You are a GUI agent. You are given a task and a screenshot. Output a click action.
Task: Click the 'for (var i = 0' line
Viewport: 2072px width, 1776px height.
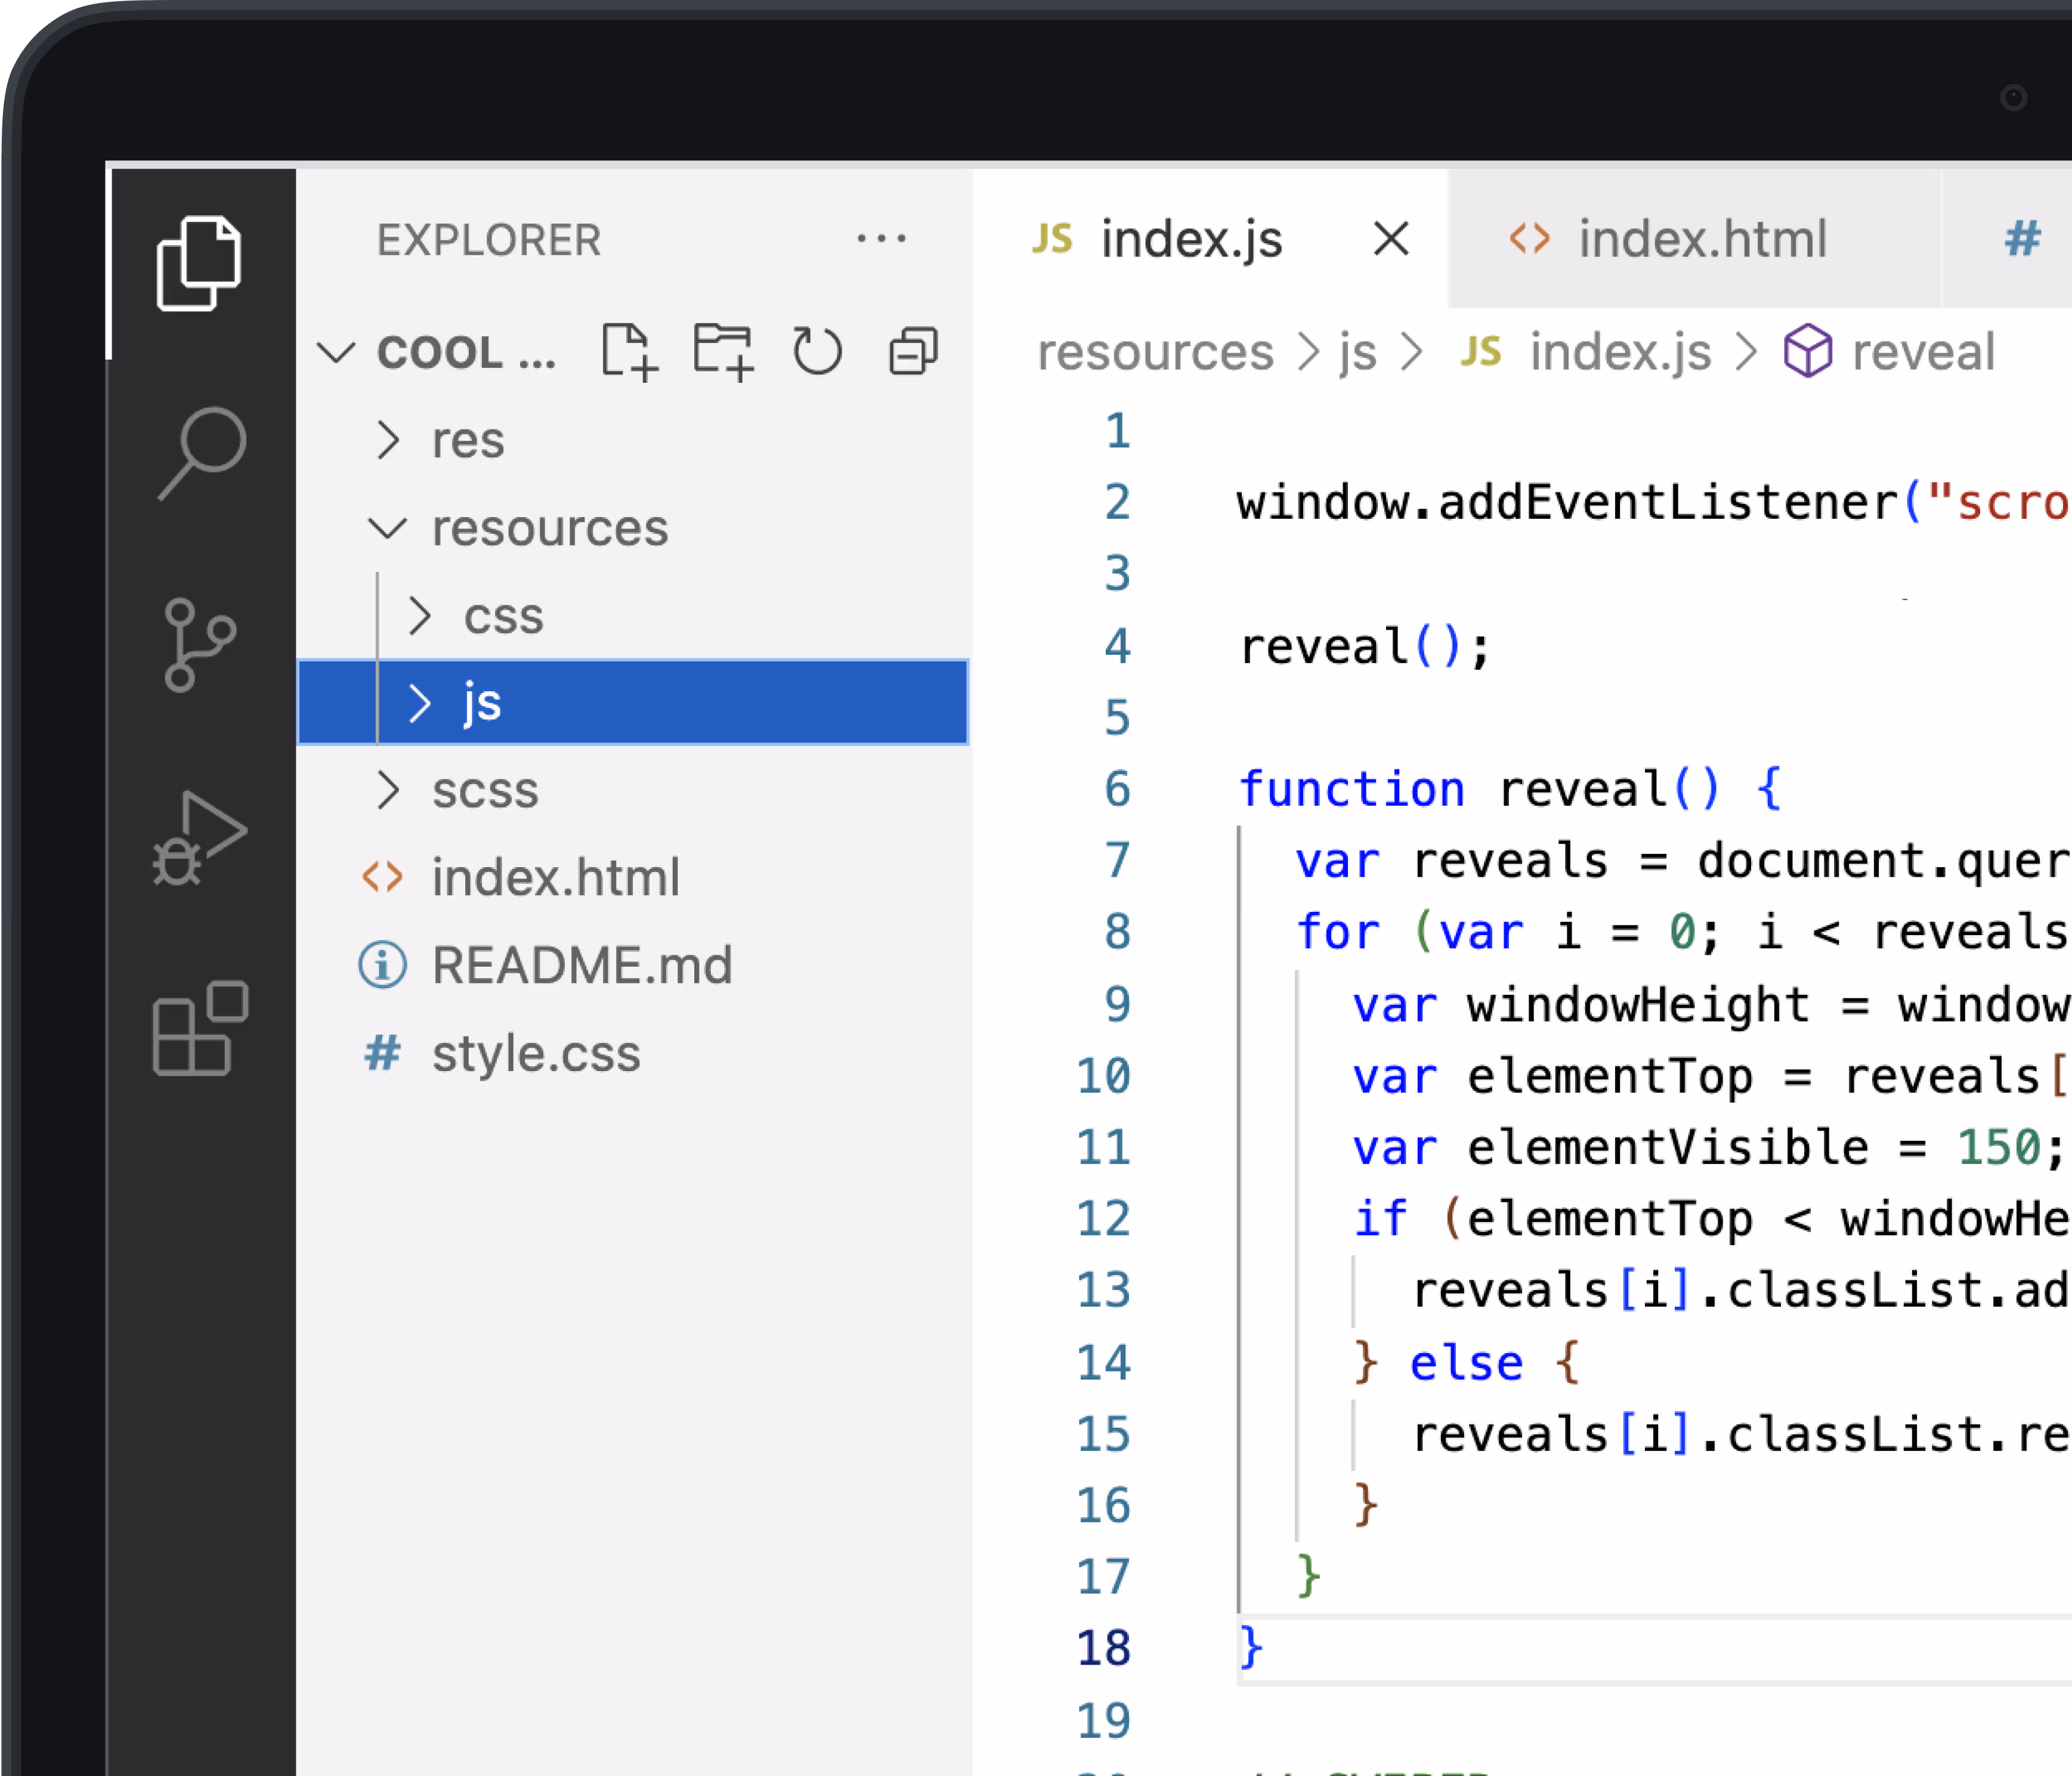1682,932
